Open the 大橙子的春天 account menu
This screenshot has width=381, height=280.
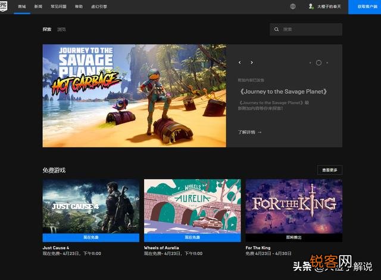pos(329,7)
